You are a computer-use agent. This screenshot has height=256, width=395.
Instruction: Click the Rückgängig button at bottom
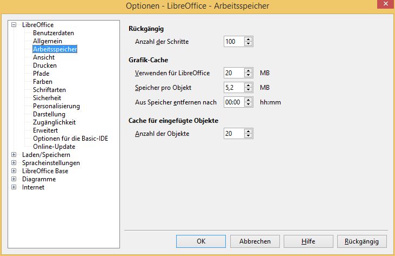coord(361,241)
